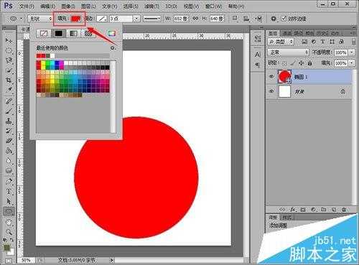Select the Move tool
This screenshot has height=265, width=359.
pyautogui.click(x=9, y=40)
